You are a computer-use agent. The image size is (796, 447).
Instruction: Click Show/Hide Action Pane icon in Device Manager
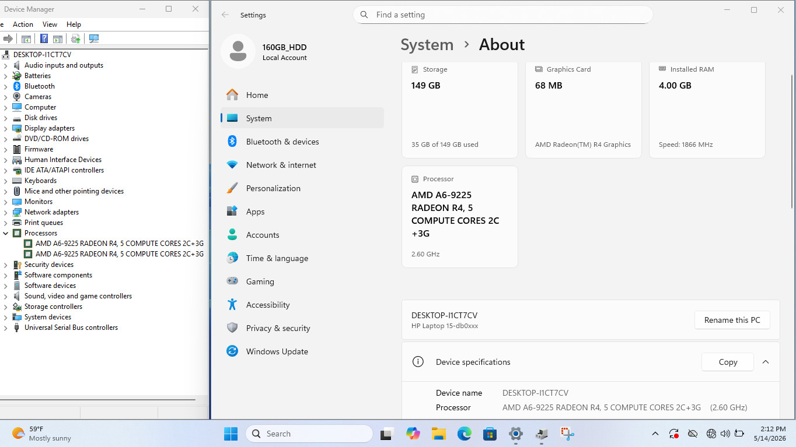58,39
